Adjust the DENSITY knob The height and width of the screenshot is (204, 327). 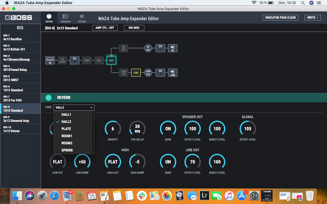pos(113,129)
